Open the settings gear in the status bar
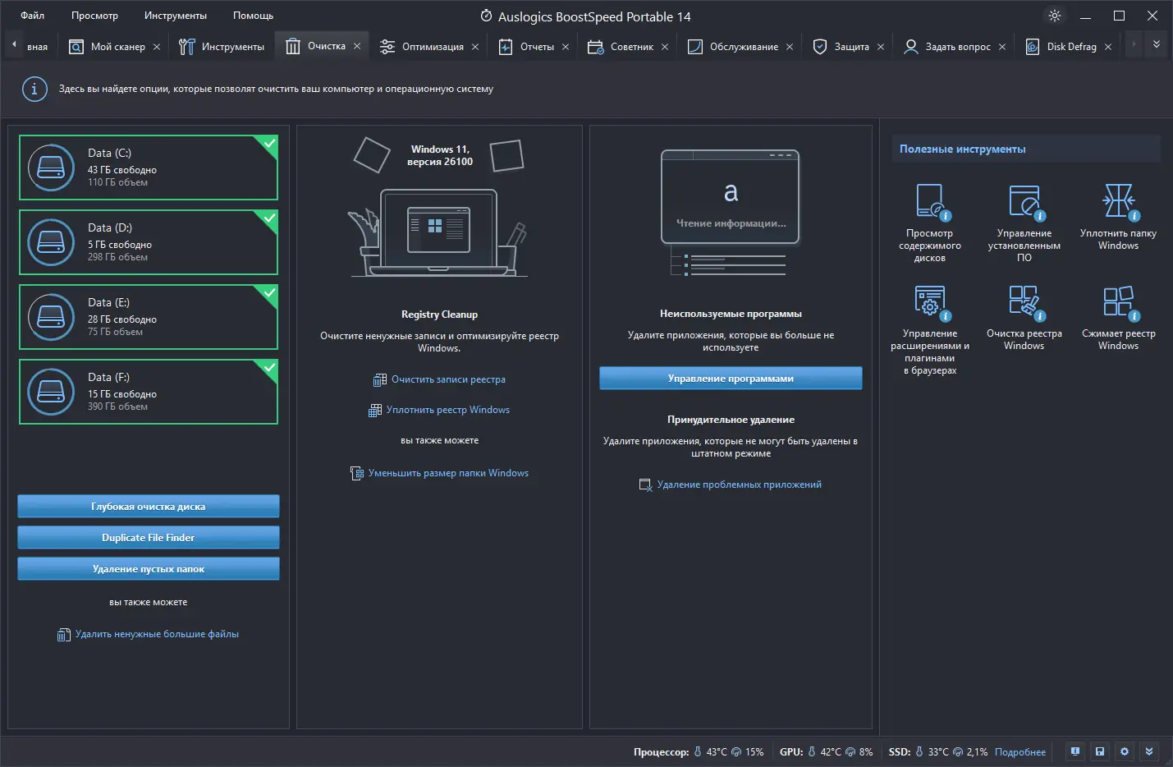 point(1125,751)
